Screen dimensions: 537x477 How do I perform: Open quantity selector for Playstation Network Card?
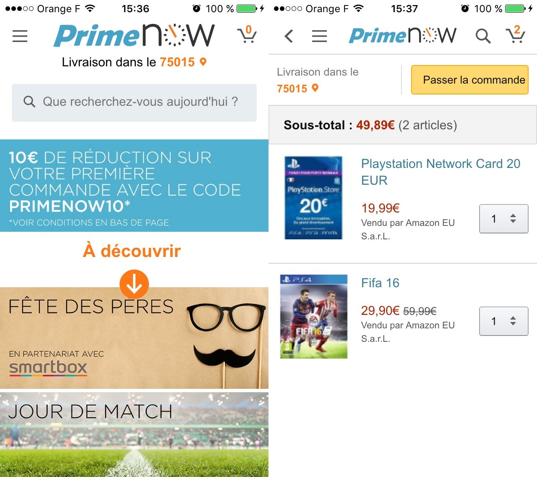(x=503, y=219)
